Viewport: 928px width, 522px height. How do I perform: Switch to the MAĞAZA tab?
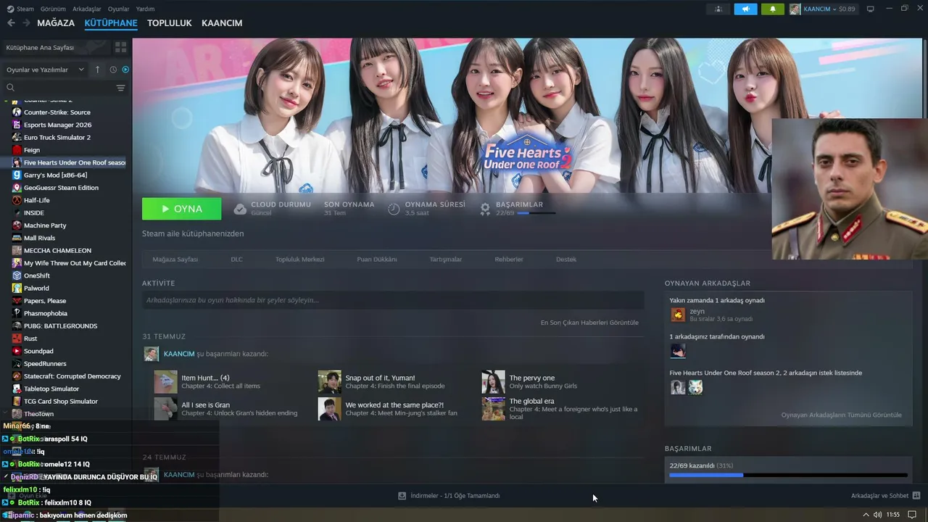(56, 23)
